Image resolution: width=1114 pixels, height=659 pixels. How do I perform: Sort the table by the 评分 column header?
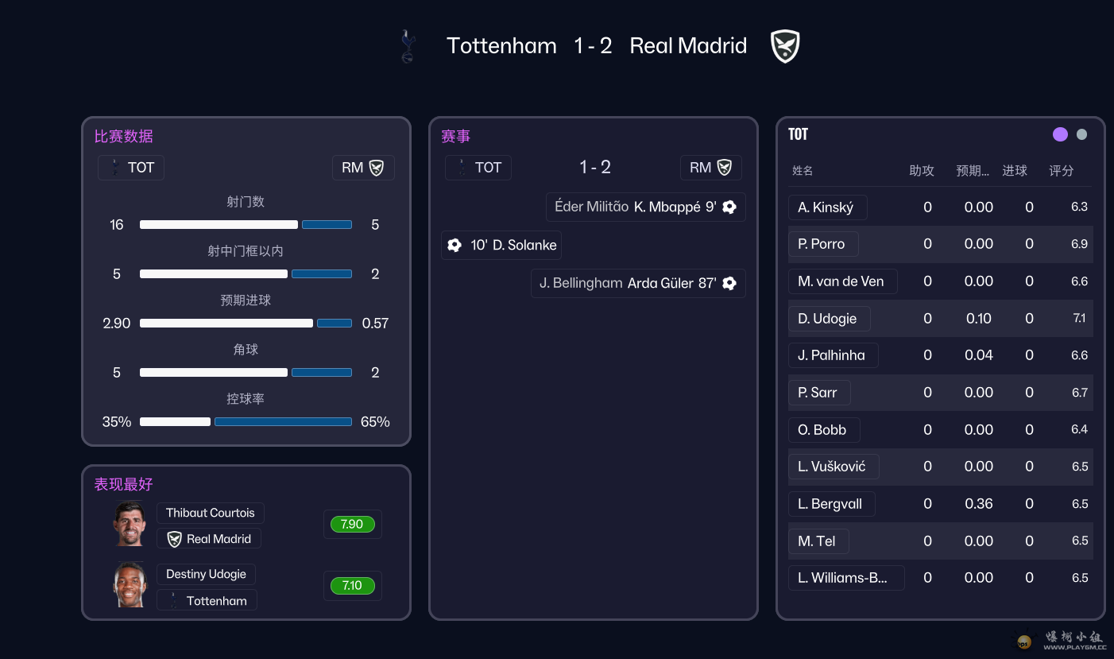tap(1061, 171)
